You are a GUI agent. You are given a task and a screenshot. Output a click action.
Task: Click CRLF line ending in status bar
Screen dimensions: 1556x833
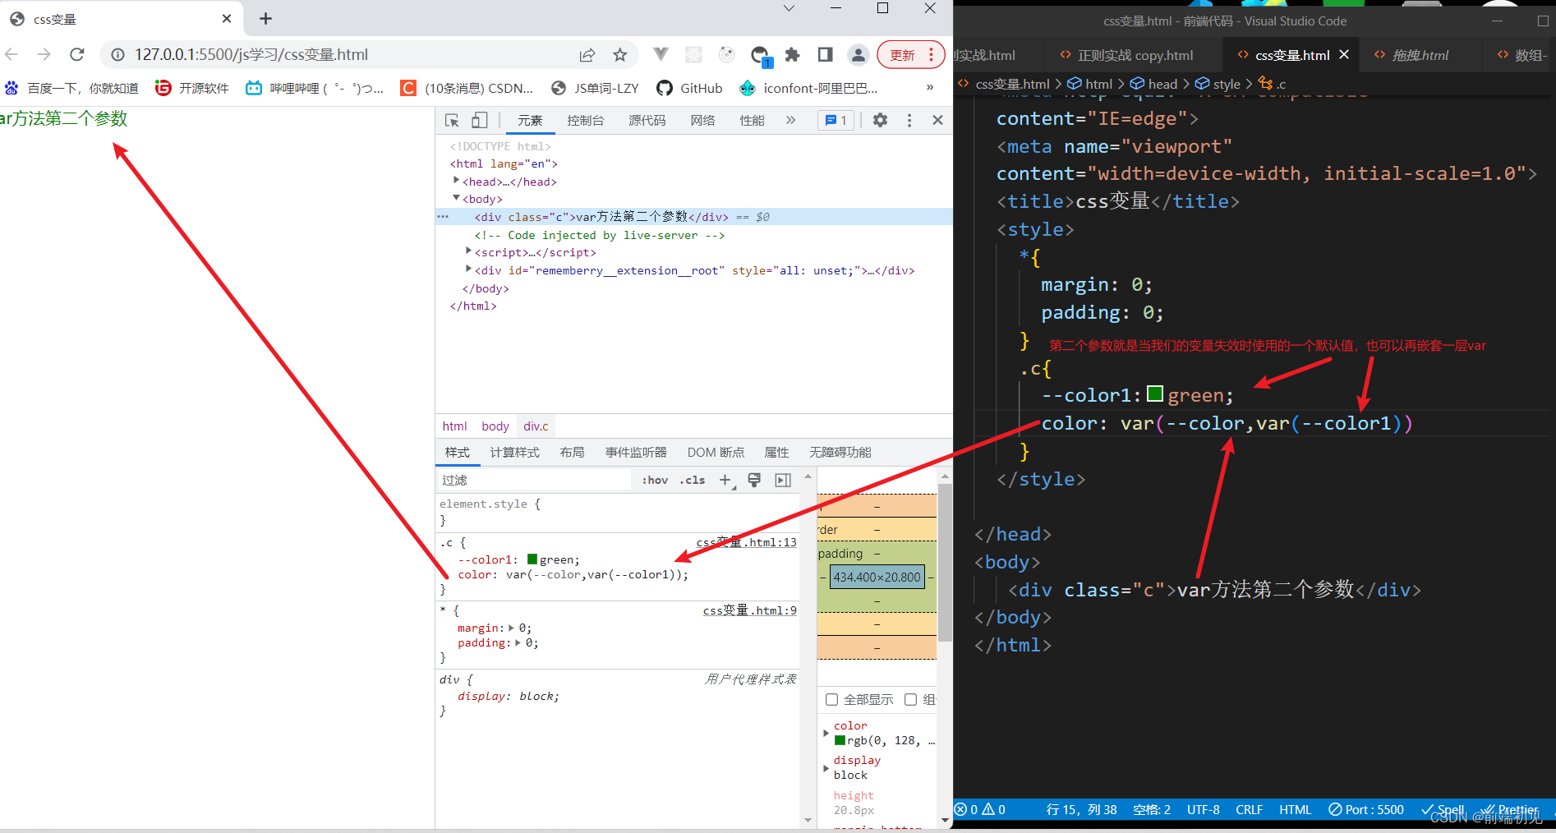[x=1249, y=809]
